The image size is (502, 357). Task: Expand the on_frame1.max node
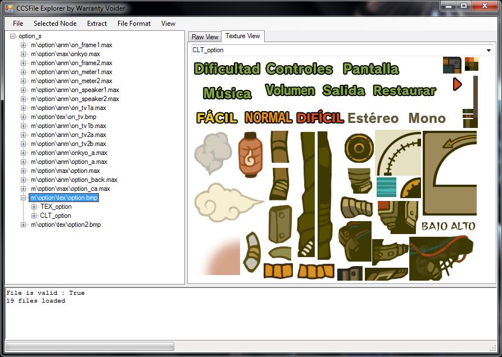(x=23, y=45)
